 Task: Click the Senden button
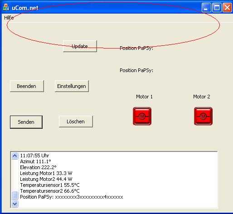(26, 122)
